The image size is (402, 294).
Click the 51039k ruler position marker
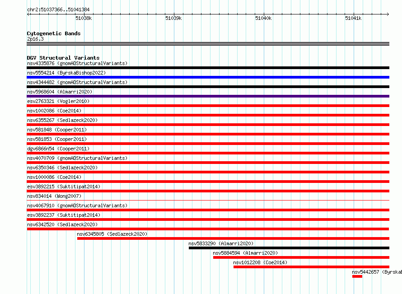(x=173, y=18)
